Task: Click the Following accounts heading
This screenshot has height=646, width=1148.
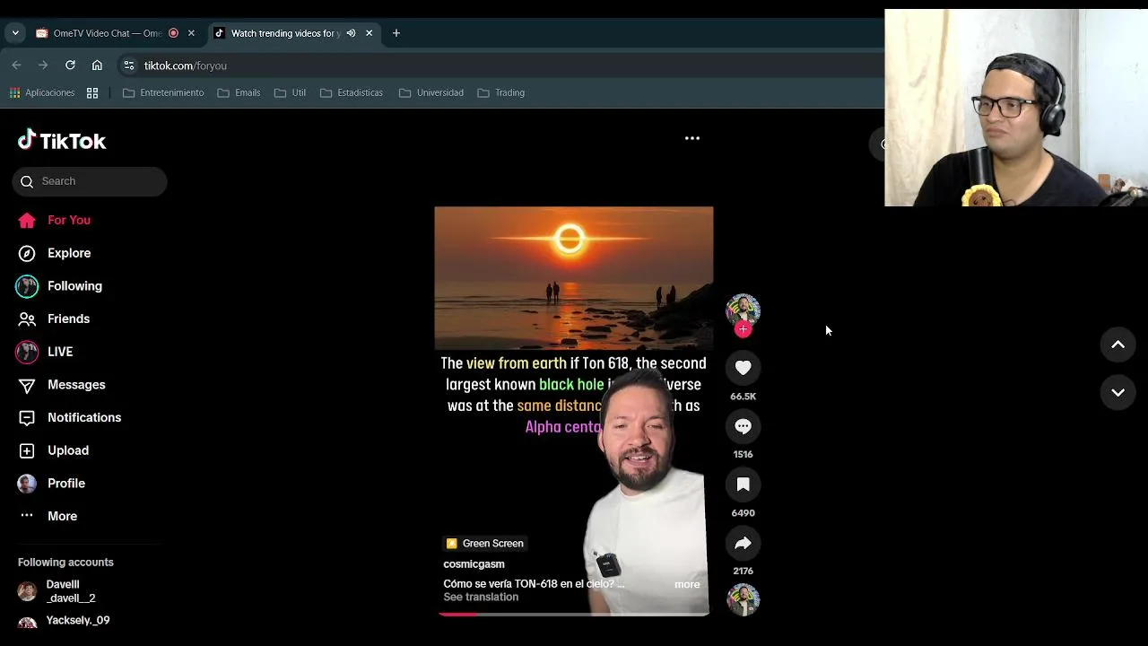Action: [x=65, y=563]
